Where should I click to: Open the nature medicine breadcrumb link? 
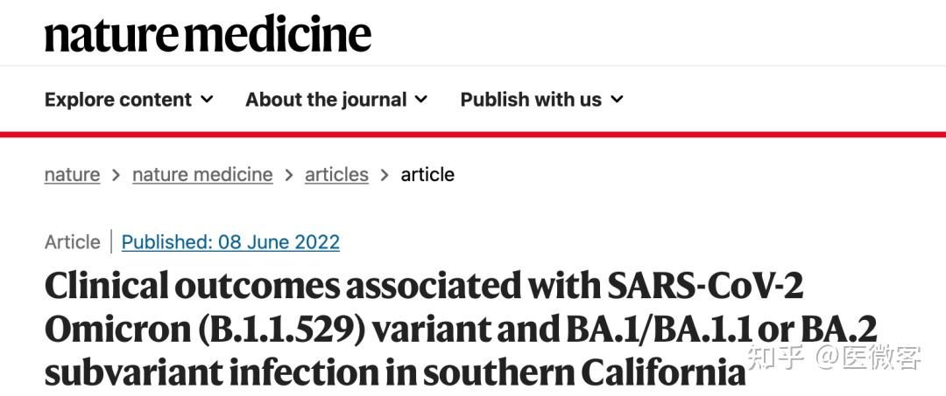point(202,175)
